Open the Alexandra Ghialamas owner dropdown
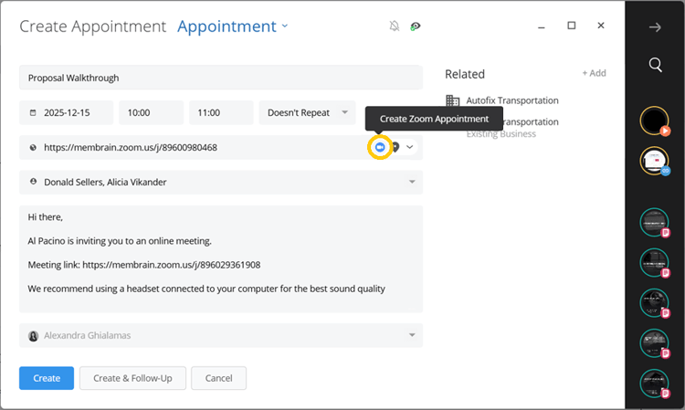Image resolution: width=685 pixels, height=410 pixels. pos(411,335)
